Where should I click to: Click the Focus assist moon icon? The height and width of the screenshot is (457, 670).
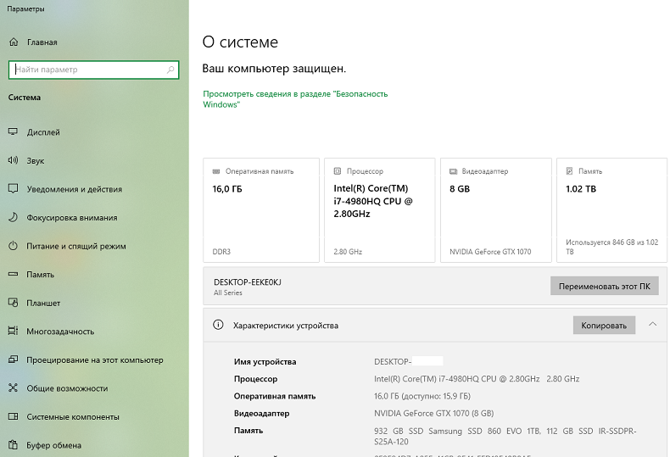pyautogui.click(x=13, y=218)
